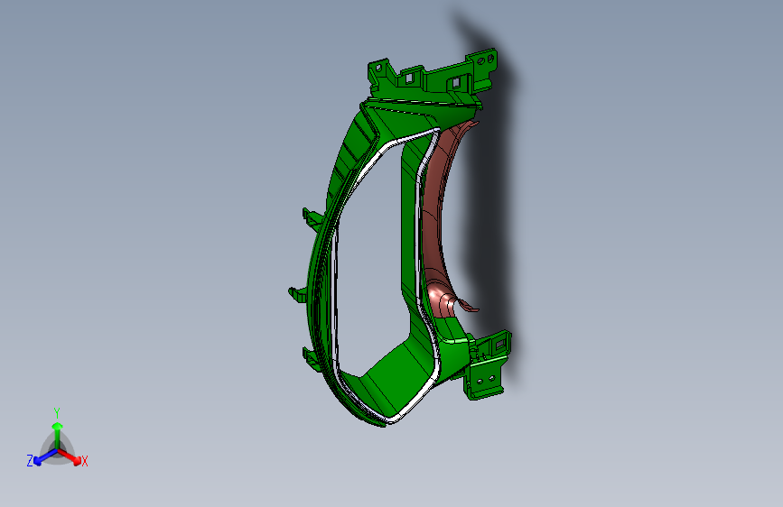This screenshot has height=507, width=783.
Task: Click the red X axis of the orientation triad
Action: 70,456
